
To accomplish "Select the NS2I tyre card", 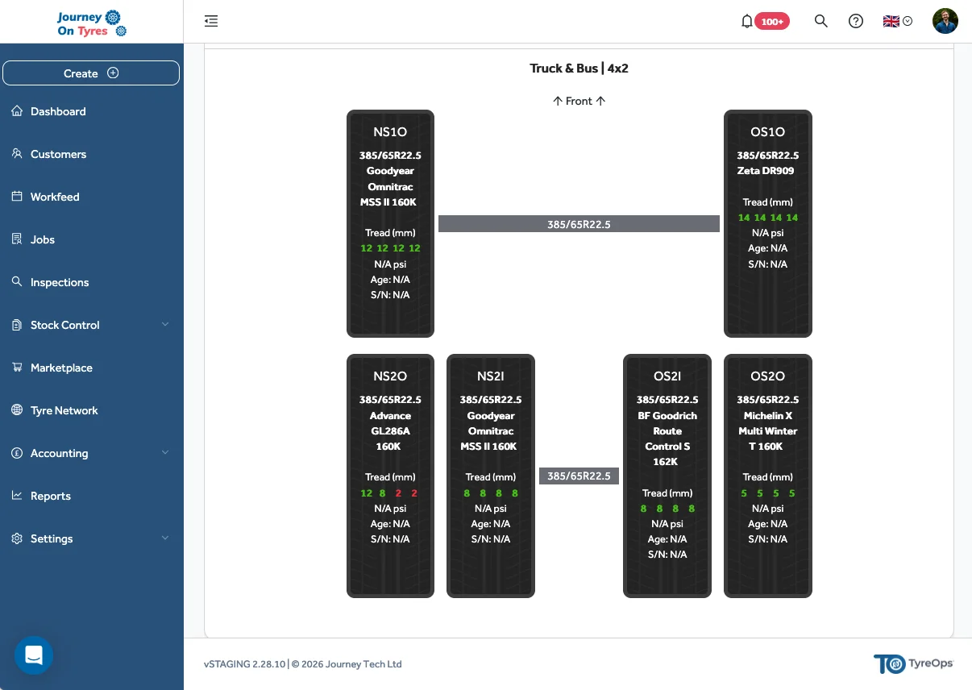I will (x=491, y=476).
